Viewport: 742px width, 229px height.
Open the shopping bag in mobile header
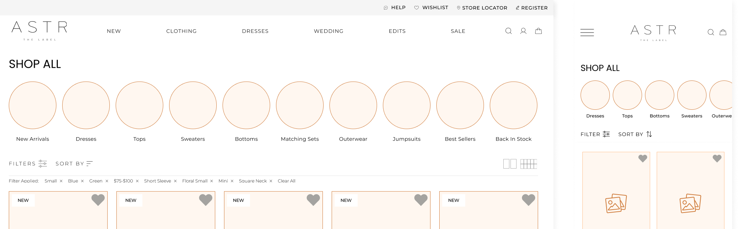click(x=723, y=32)
